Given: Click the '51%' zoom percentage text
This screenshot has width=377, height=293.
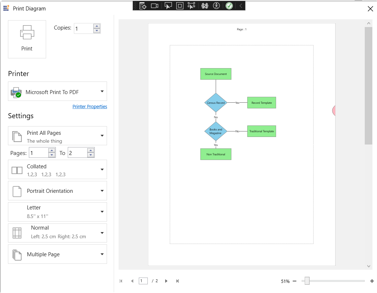Looking at the screenshot, I should [x=285, y=281].
